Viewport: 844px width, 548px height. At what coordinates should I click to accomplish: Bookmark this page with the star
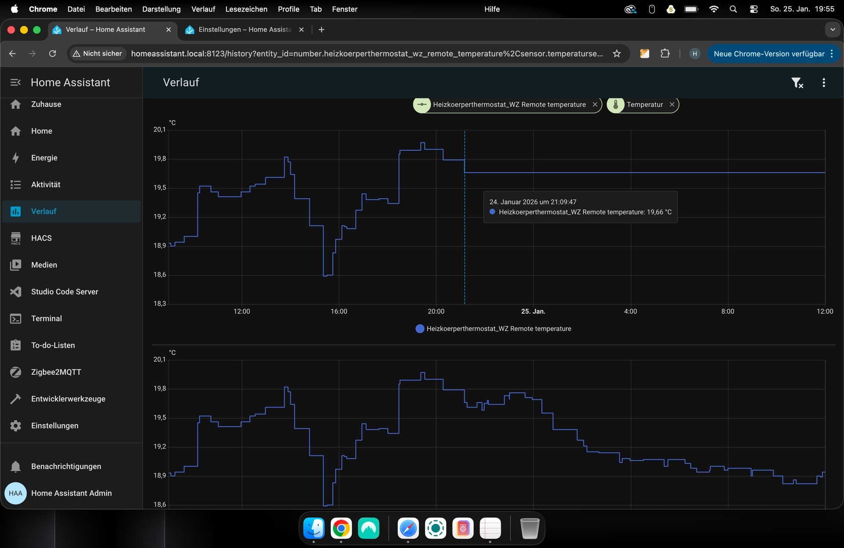617,54
